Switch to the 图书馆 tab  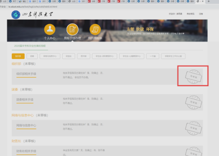pos(84,56)
